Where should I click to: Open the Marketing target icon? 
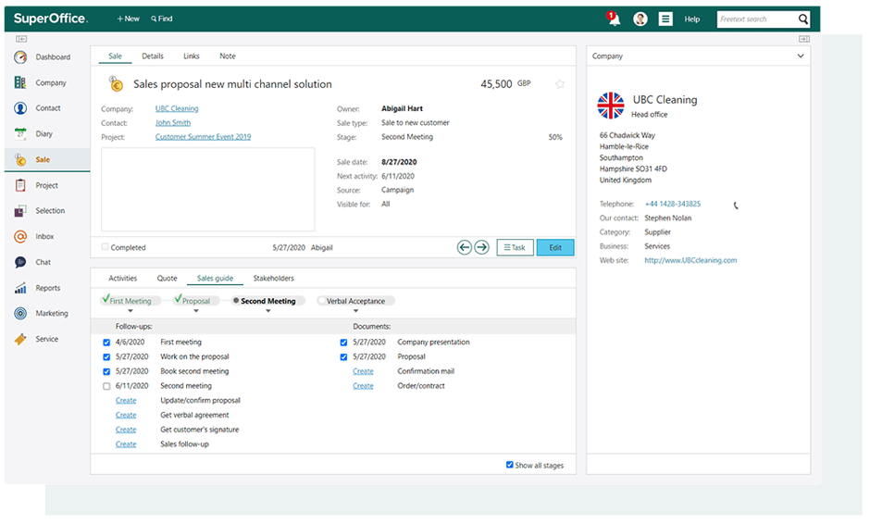[20, 314]
